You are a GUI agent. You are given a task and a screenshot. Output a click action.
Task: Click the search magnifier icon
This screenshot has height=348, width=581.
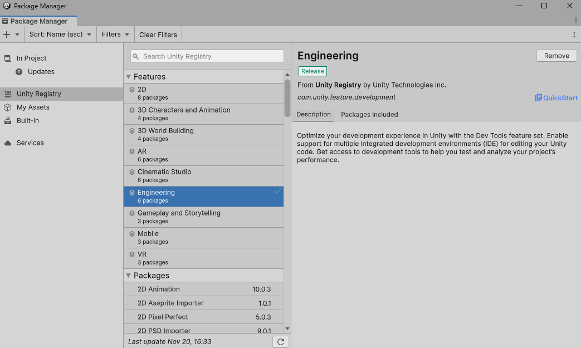[x=136, y=57]
